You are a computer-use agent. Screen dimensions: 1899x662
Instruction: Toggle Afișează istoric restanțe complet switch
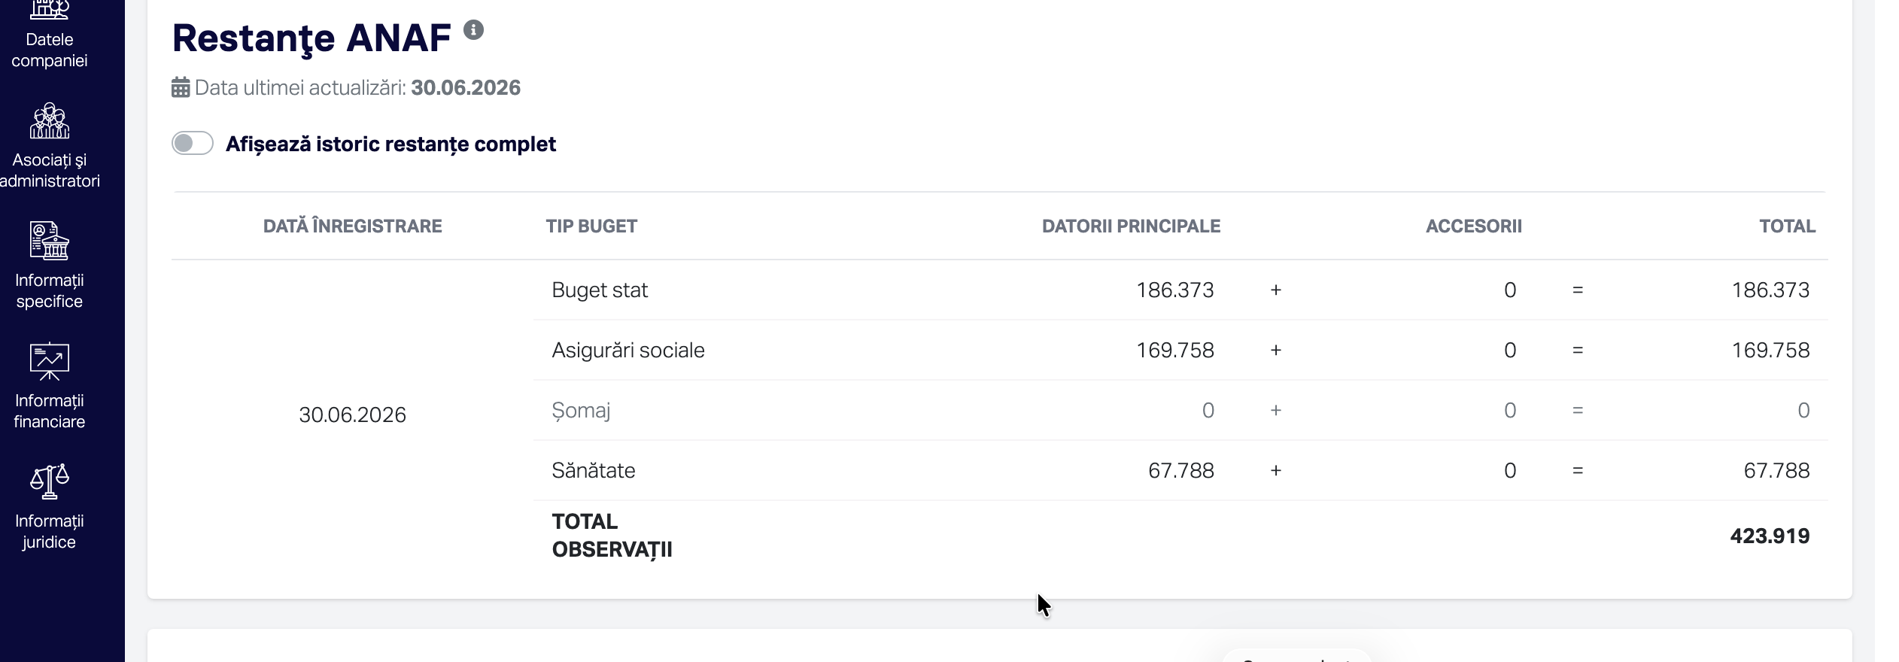click(193, 143)
